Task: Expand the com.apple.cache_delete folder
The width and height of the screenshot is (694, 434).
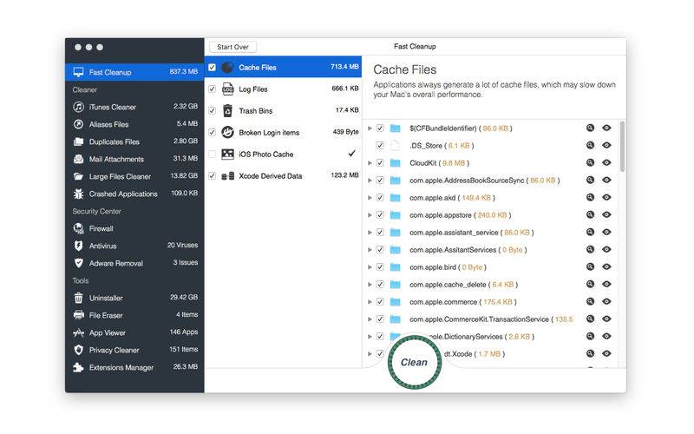Action: [x=370, y=285]
